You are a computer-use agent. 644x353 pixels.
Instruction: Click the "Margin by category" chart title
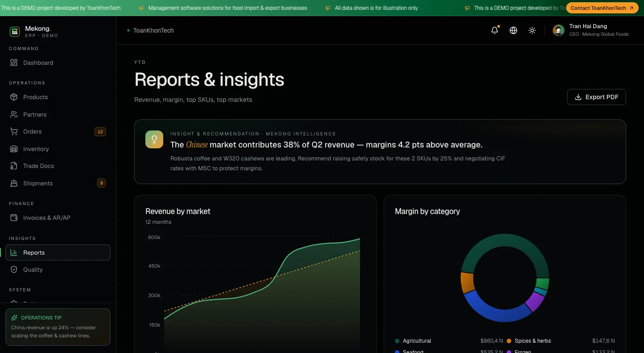pos(428,211)
